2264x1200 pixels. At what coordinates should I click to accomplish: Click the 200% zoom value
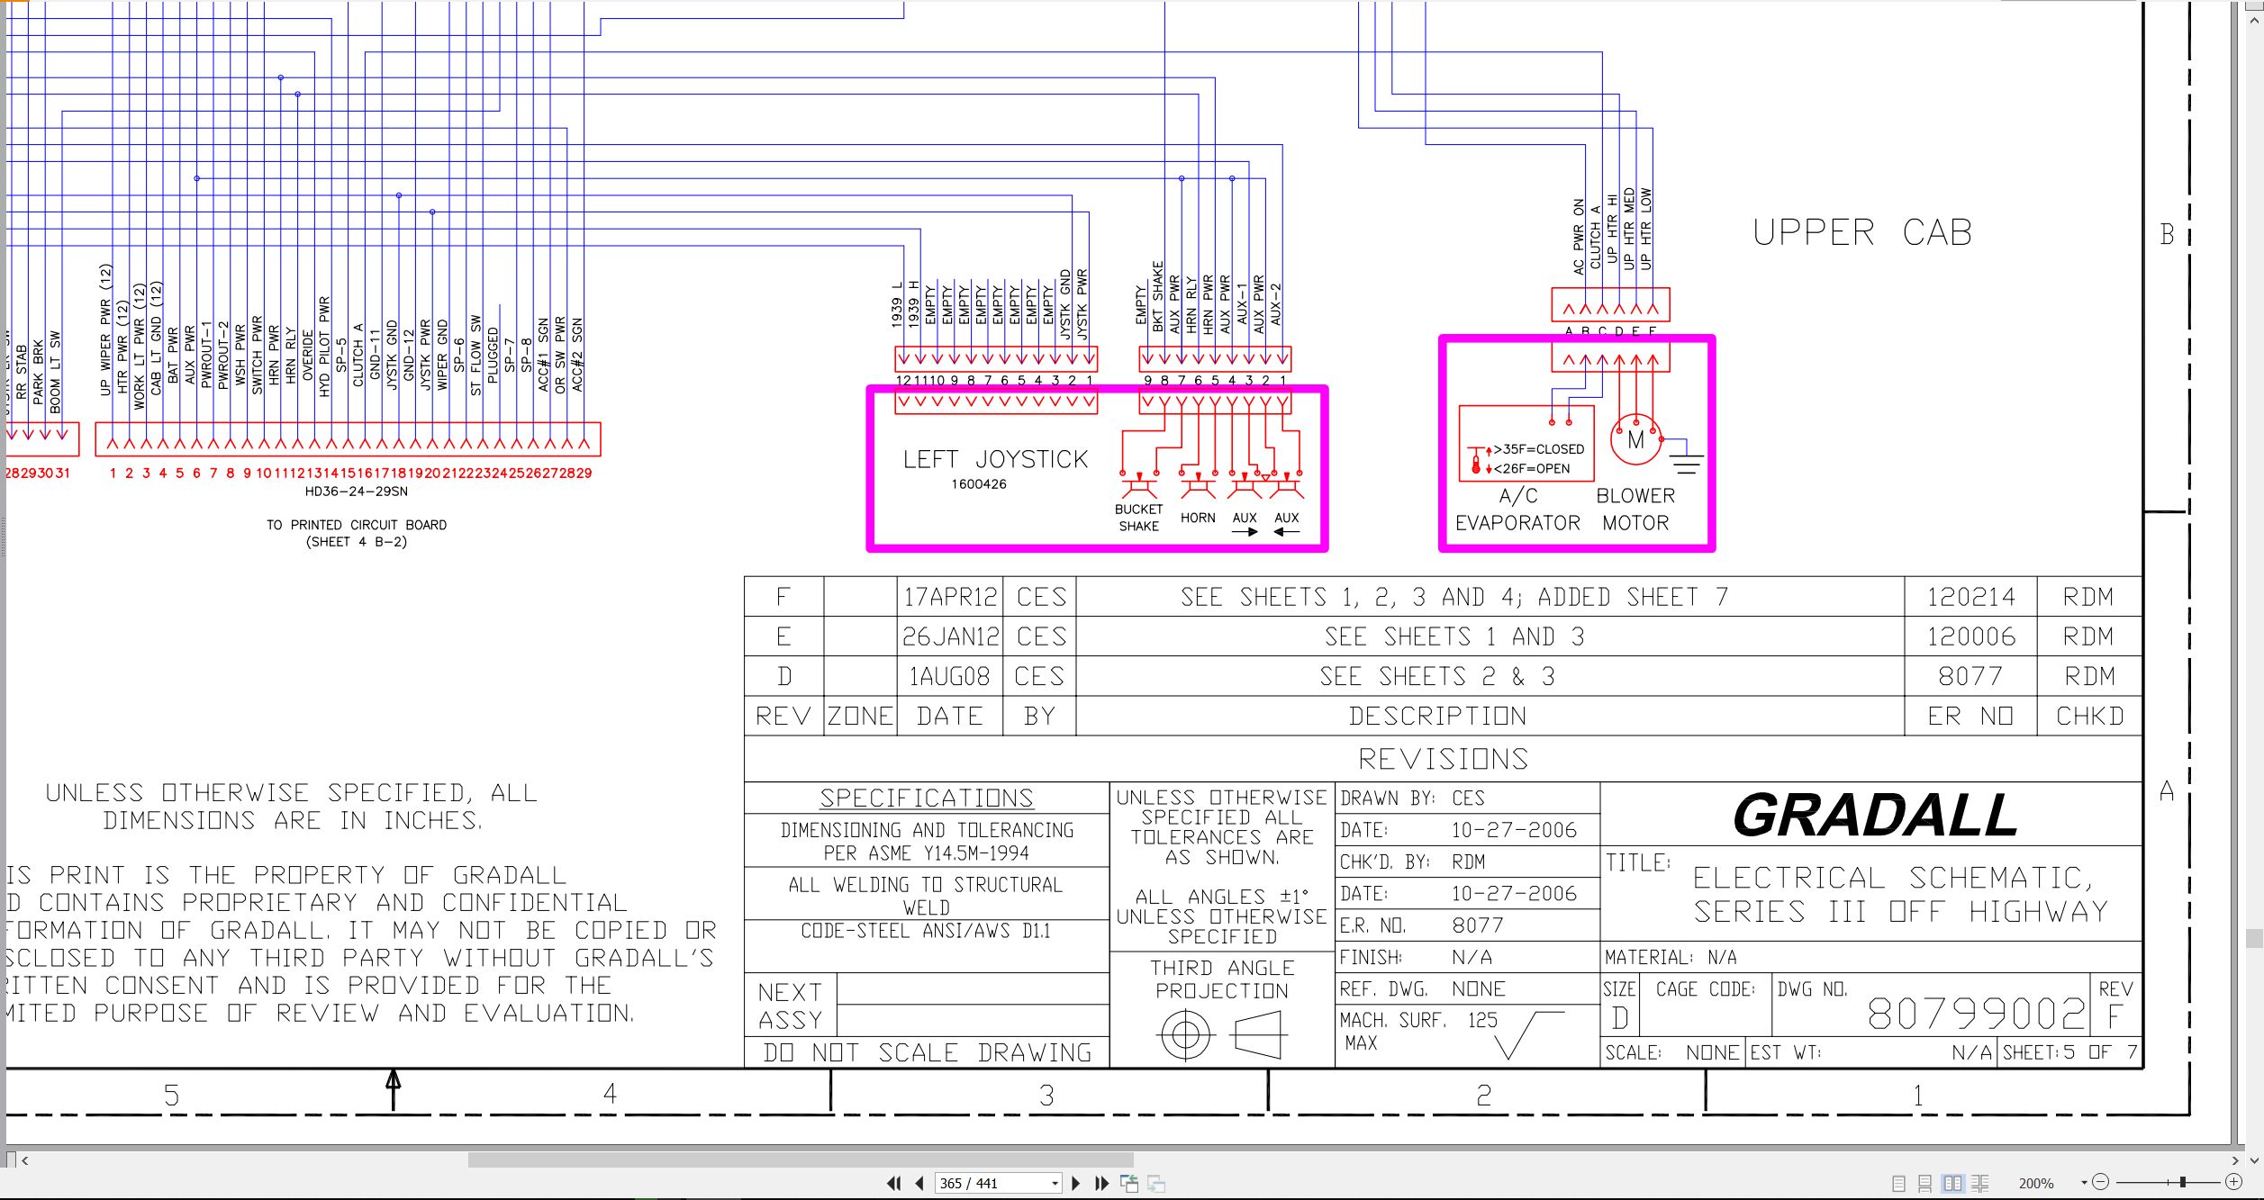[x=2036, y=1184]
